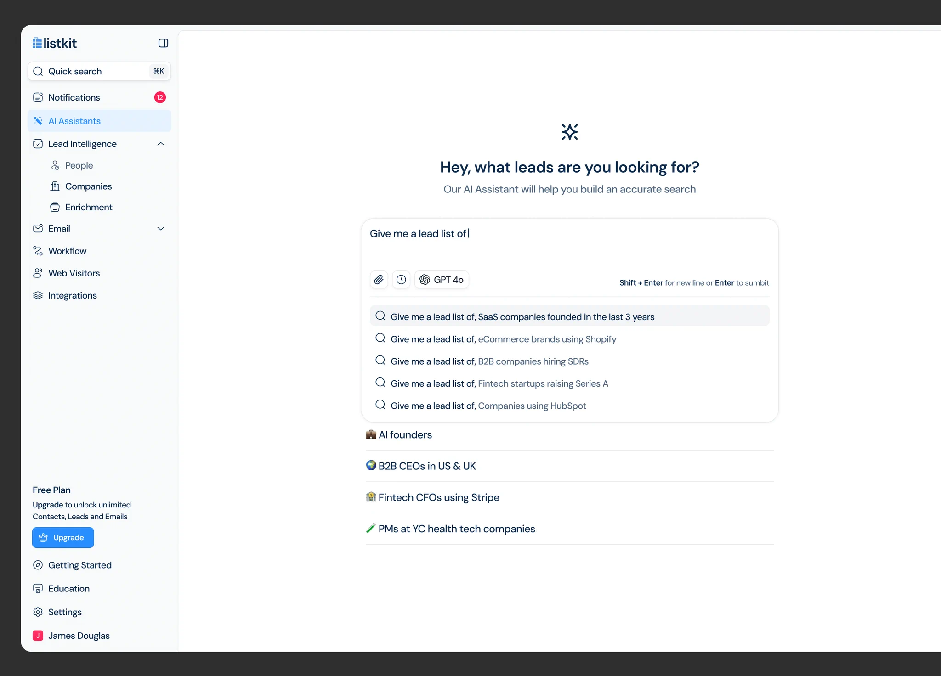Open Notifications in the sidebar

point(99,97)
